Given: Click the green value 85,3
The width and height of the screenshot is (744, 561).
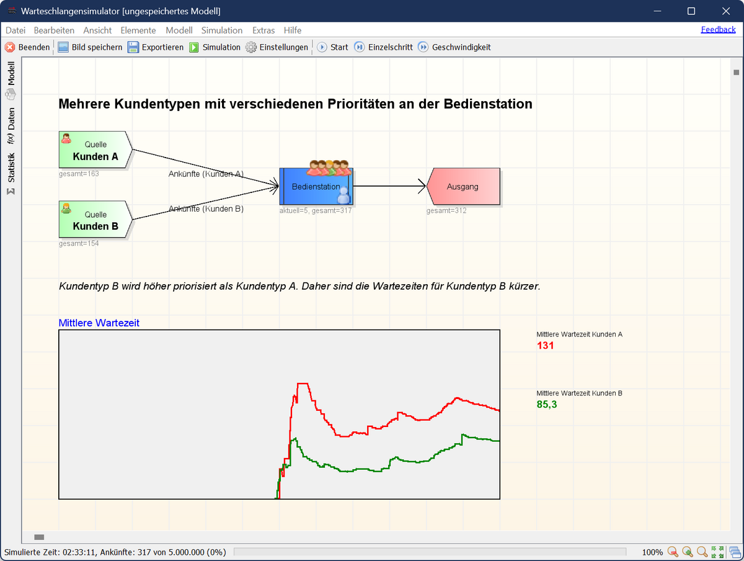Looking at the screenshot, I should click(x=547, y=405).
